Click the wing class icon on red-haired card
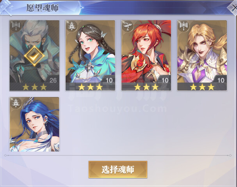 (x=127, y=26)
